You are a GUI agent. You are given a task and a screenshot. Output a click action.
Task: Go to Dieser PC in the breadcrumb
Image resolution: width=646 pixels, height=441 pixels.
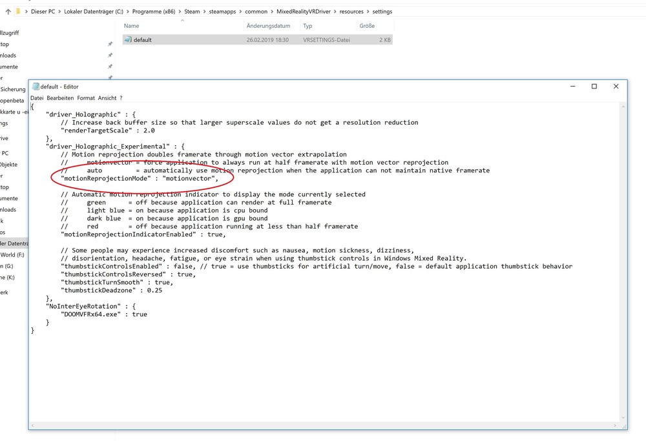(43, 12)
